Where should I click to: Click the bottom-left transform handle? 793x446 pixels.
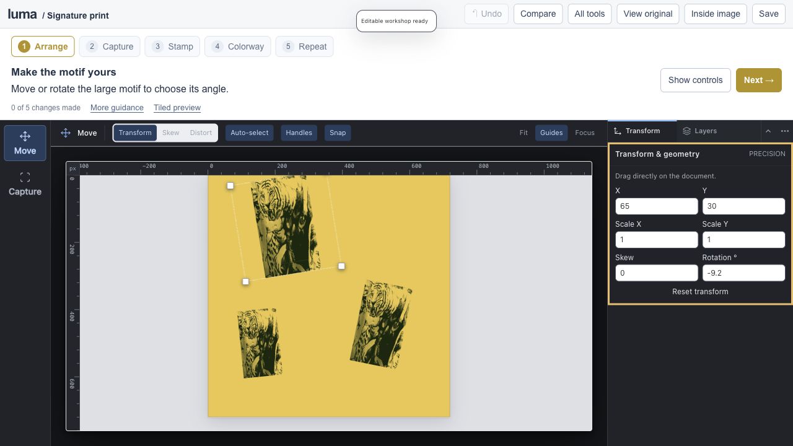pyautogui.click(x=246, y=282)
